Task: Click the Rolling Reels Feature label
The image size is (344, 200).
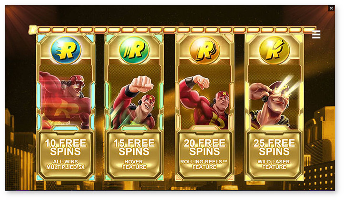Action: click(x=204, y=164)
